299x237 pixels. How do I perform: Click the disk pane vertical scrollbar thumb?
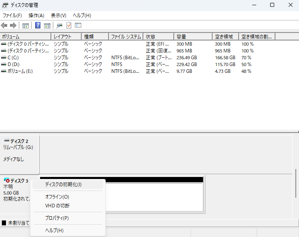296,183
